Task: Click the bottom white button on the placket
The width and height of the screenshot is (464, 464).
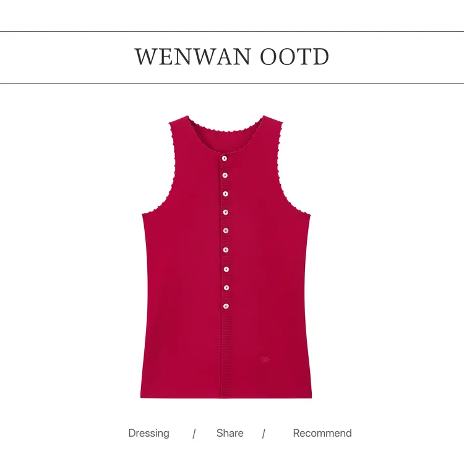Action: click(226, 306)
